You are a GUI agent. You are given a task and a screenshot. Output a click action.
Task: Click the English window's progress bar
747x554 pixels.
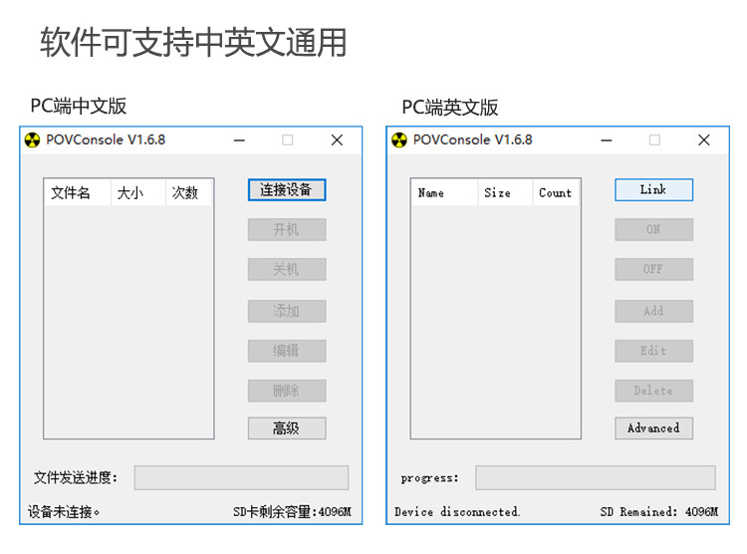pos(595,477)
